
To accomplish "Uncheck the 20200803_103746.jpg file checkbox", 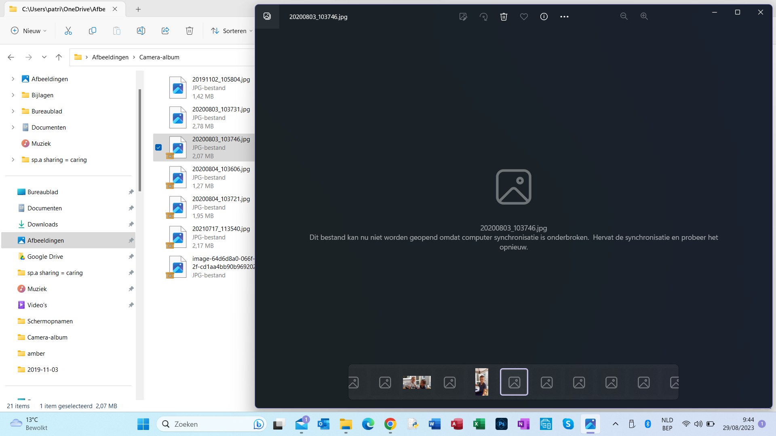I will (158, 147).
